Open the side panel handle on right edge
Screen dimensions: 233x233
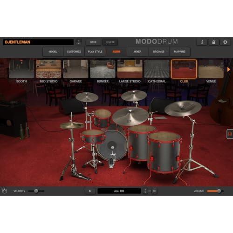[x=230, y=134]
